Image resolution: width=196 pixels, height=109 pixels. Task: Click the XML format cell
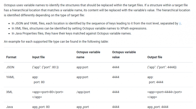[9, 92]
